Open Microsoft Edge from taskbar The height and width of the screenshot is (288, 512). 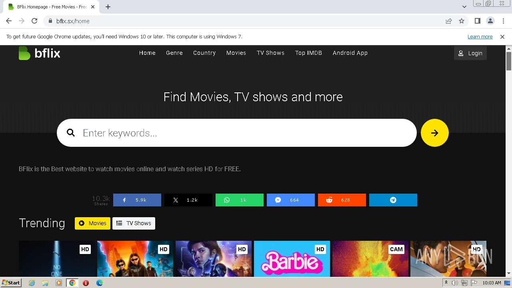100,283
